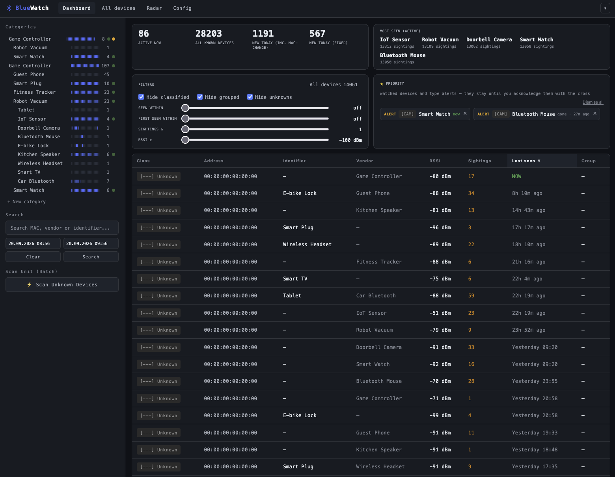Switch to the Radar tab
This screenshot has height=477, width=615.
[155, 8]
